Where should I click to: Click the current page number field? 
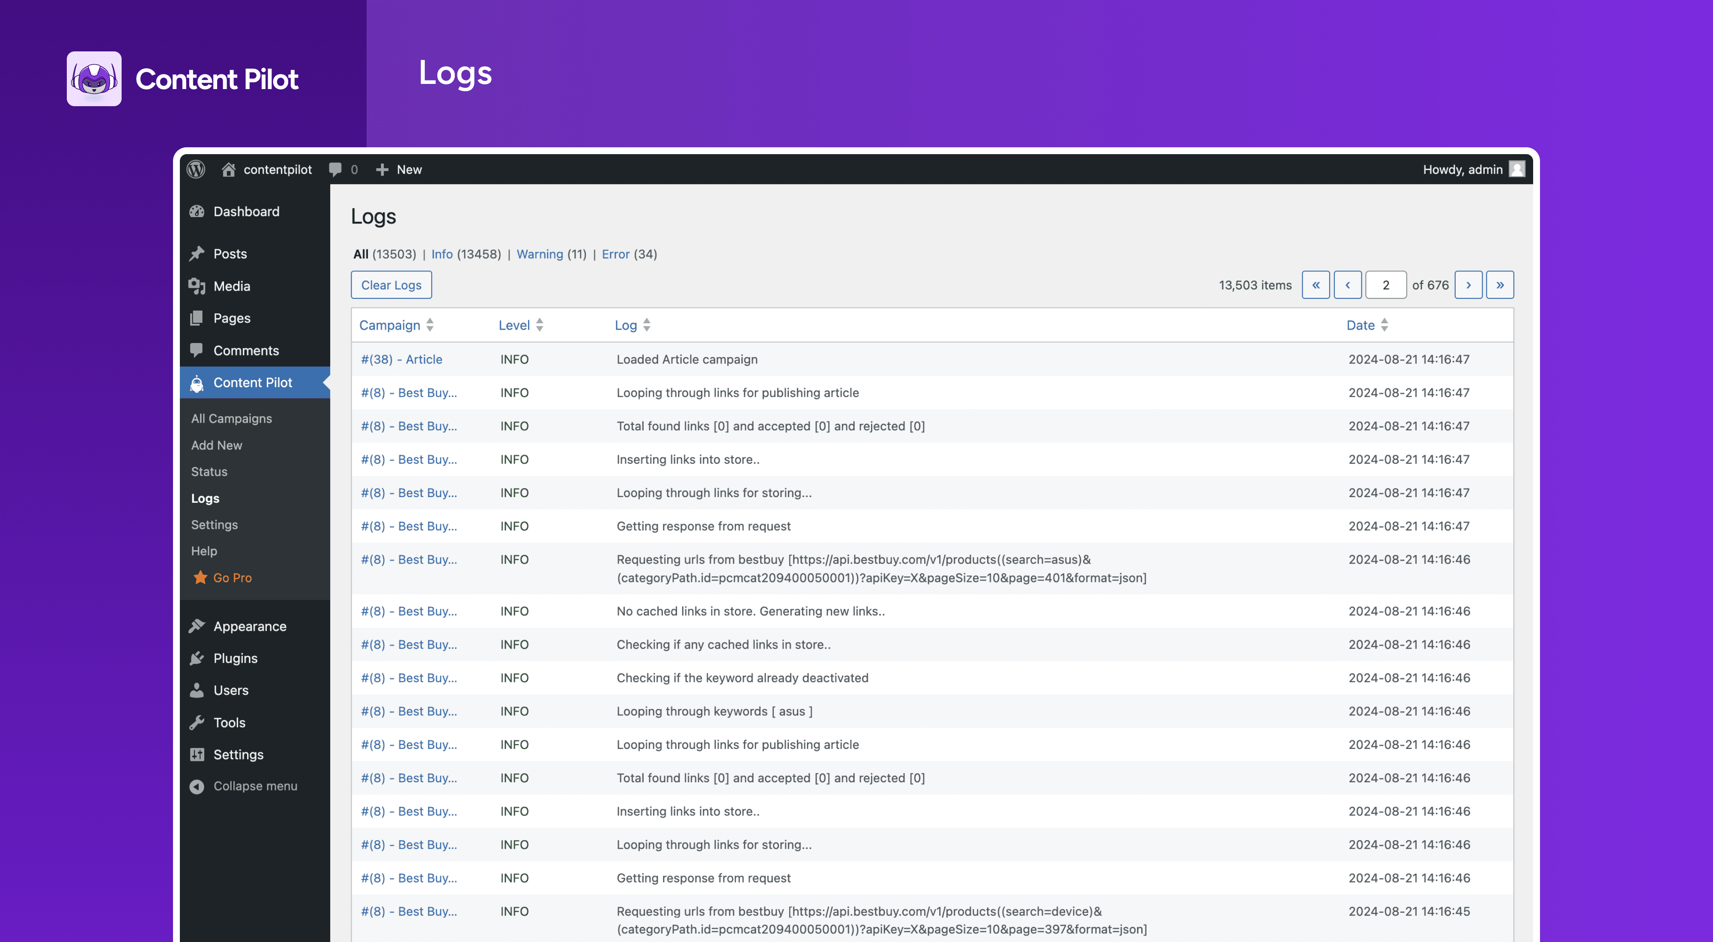click(1386, 285)
